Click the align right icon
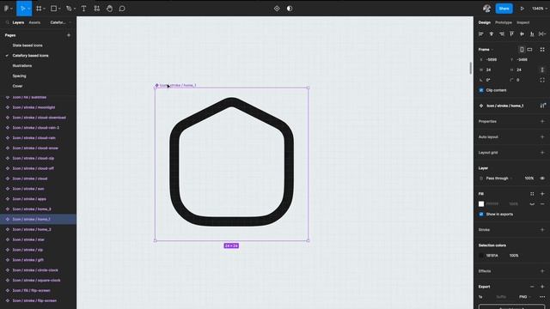 [501, 33]
